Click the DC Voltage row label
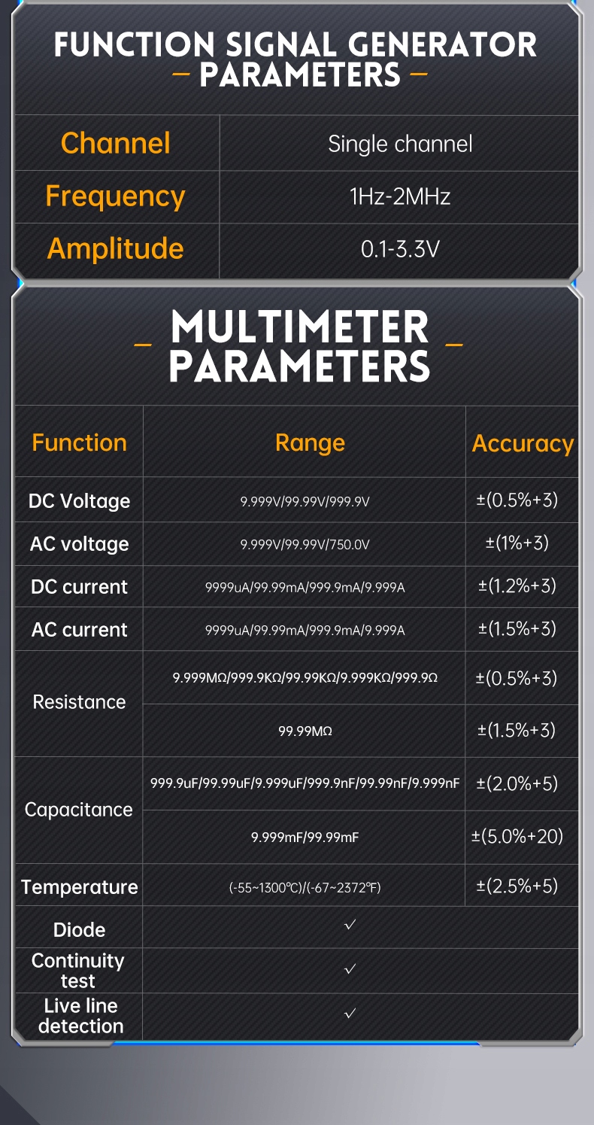Image resolution: width=594 pixels, height=1125 pixels. pos(79,501)
